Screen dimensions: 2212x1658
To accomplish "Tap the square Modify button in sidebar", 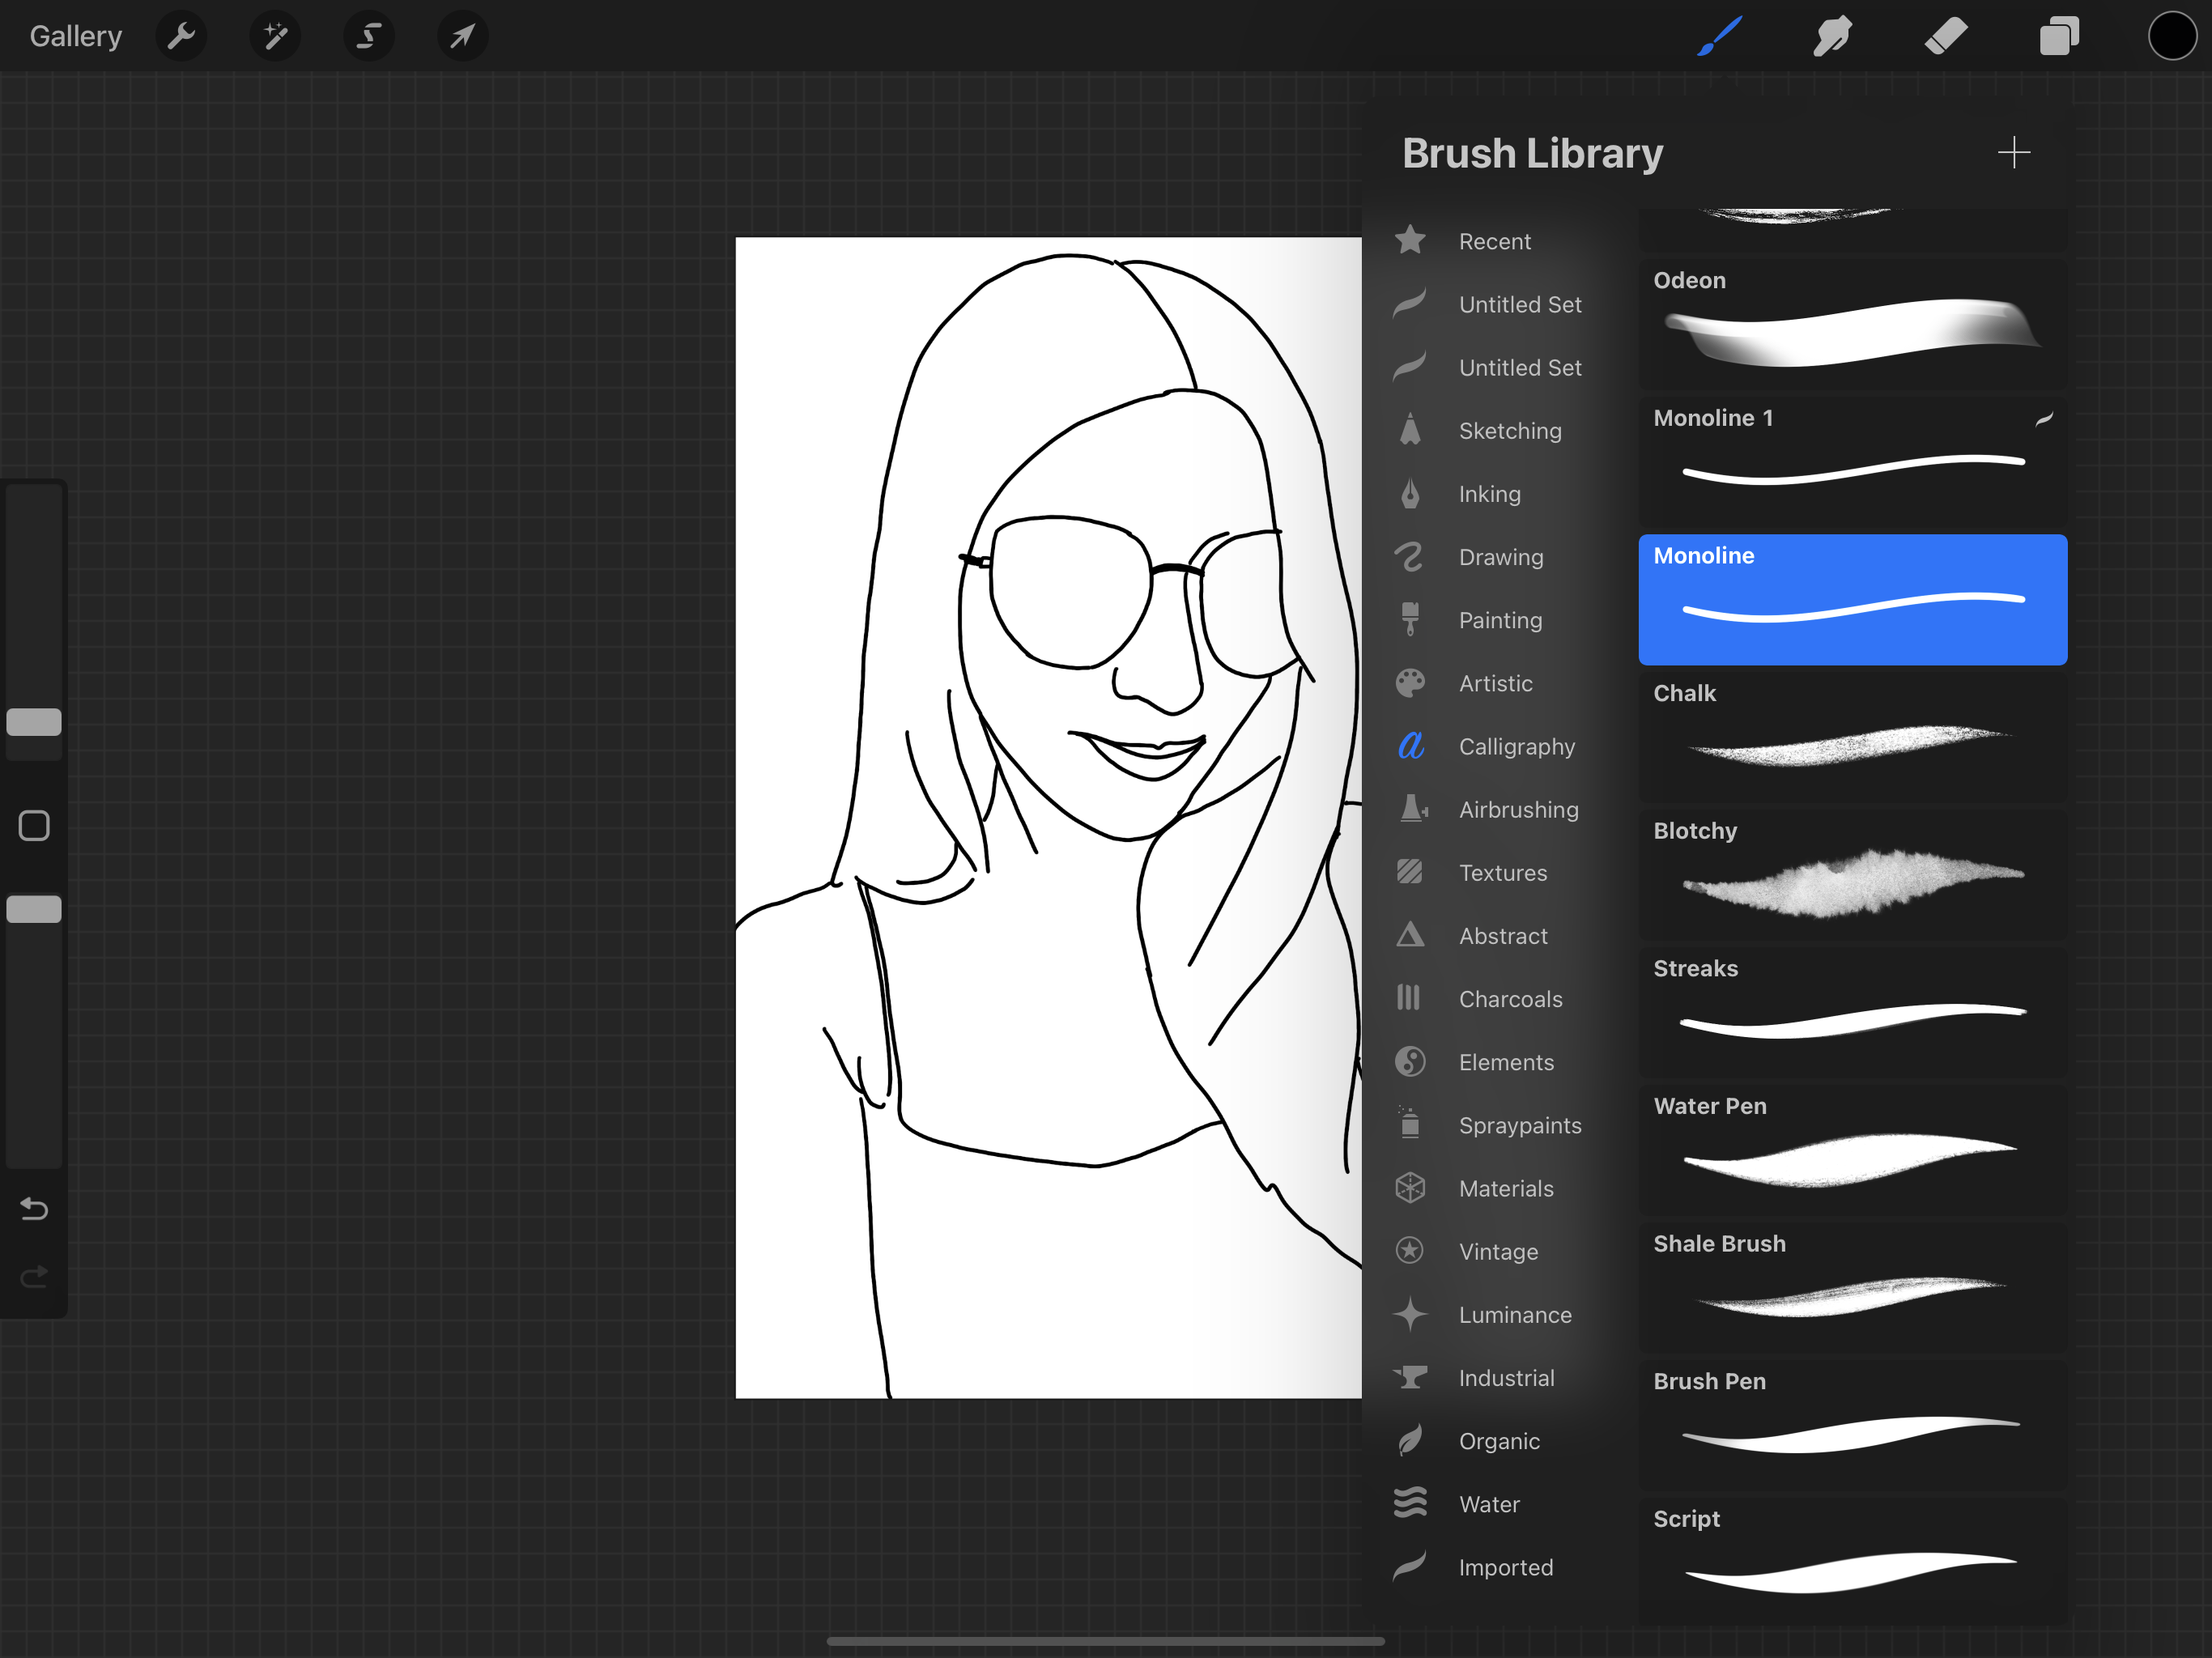I will [x=34, y=826].
